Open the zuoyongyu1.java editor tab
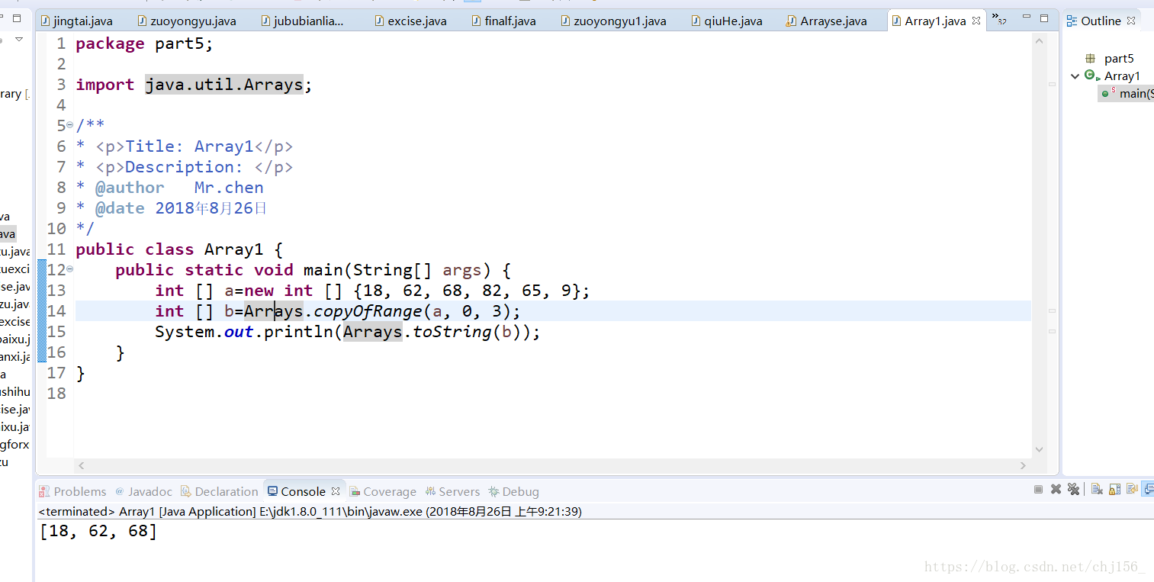The image size is (1154, 582). 612,21
